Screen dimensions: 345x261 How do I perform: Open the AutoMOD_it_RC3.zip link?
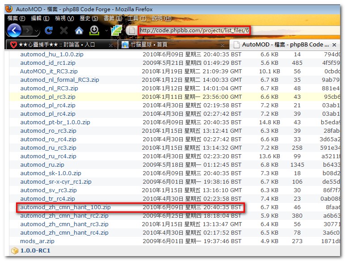point(49,72)
